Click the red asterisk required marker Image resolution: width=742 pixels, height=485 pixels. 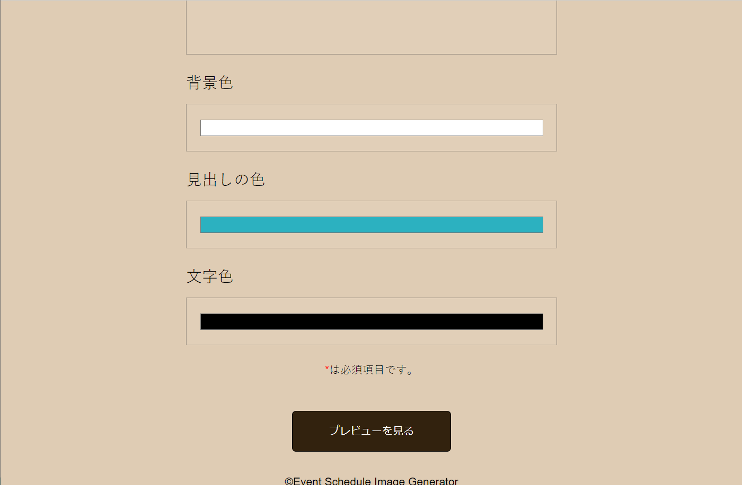(327, 369)
